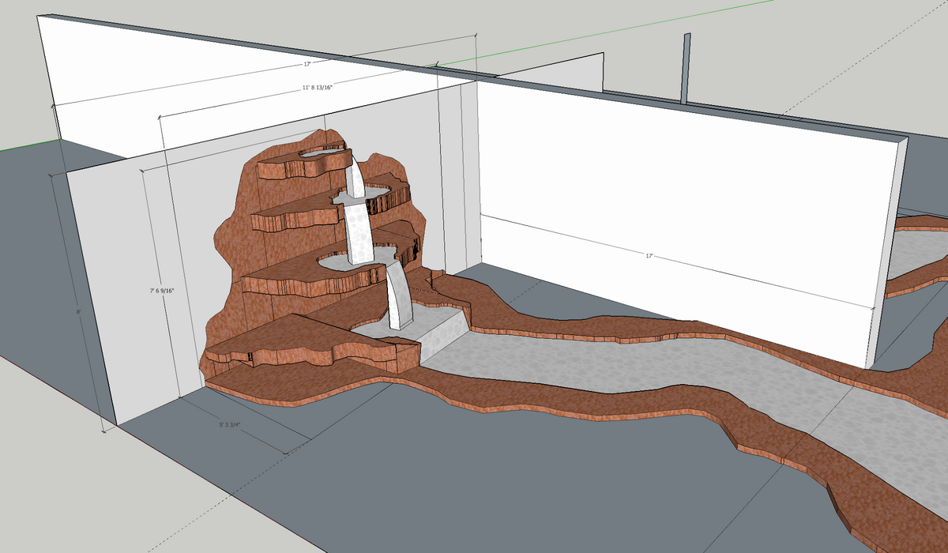Click the topmost waterfall stream
The height and width of the screenshot is (553, 948).
[x=359, y=178]
